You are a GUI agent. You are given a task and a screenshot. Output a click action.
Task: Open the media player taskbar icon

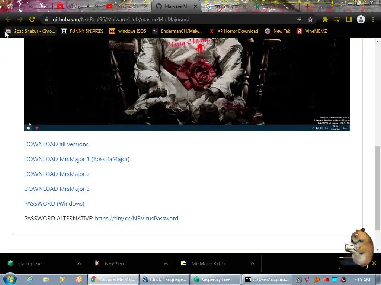(x=63, y=279)
